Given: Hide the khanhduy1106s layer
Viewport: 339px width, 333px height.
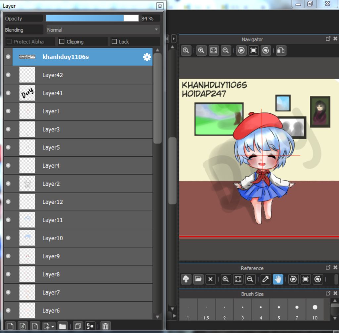Looking at the screenshot, I should pos(8,57).
